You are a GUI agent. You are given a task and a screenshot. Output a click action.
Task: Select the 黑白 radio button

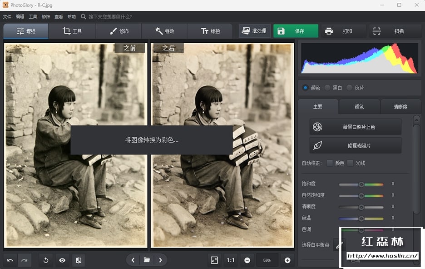tap(327, 88)
